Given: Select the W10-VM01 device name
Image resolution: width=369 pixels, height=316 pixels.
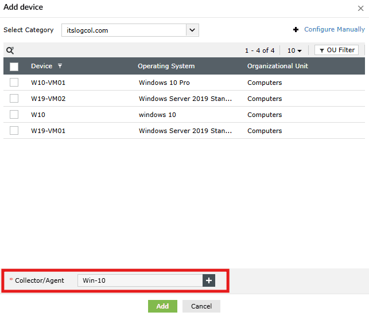Looking at the screenshot, I should 48,83.
